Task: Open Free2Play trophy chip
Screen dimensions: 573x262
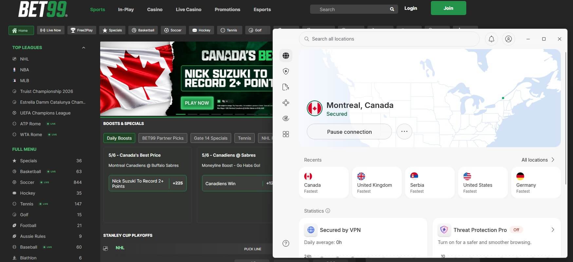Action: pyautogui.click(x=82, y=30)
